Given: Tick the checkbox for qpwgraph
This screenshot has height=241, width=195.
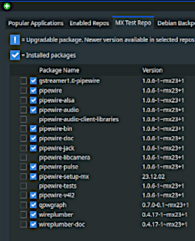Looking at the screenshot, I should pyautogui.click(x=24, y=205).
